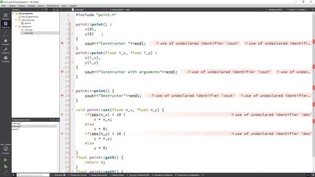Toggle synchronize-with-editor link icon
Image resolution: width=315 pixels, height=177 pixels.
coord(50,10)
